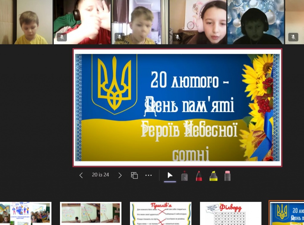
Task: Advance to the next slide with the right arrow
Action: point(120,175)
